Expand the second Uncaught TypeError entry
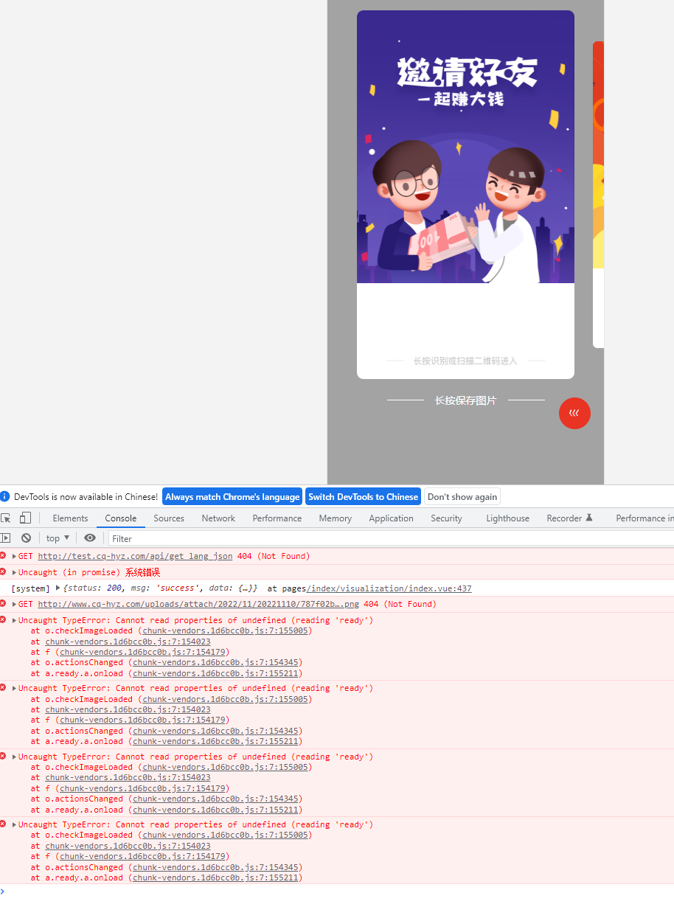 coord(14,688)
